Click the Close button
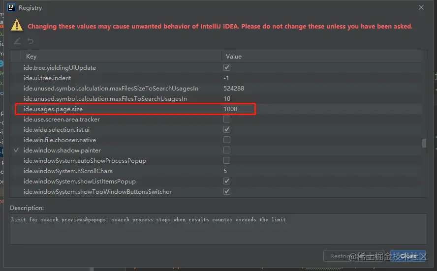 click(x=408, y=256)
